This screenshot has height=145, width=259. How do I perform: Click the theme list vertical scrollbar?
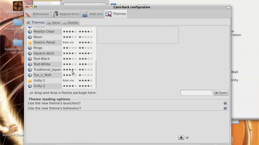click(96, 74)
